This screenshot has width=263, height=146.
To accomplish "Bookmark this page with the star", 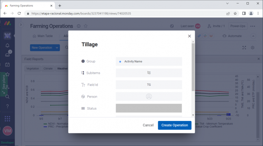I will [235, 13].
